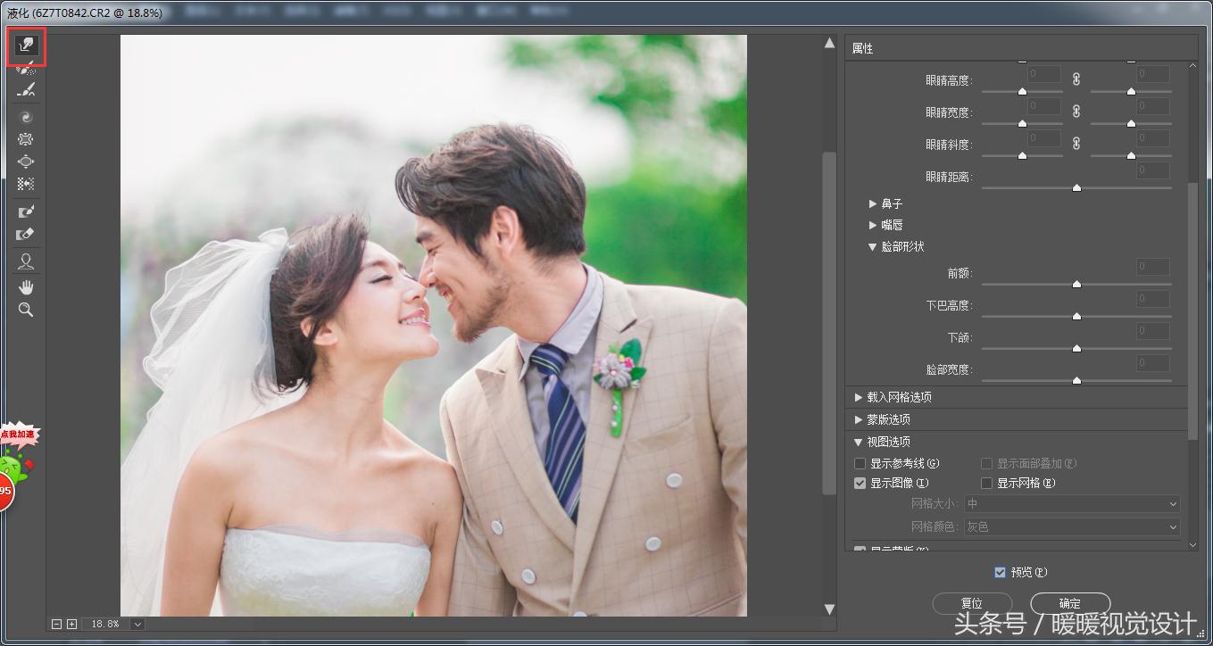Select the Twirl Clockwise tool

(26, 117)
